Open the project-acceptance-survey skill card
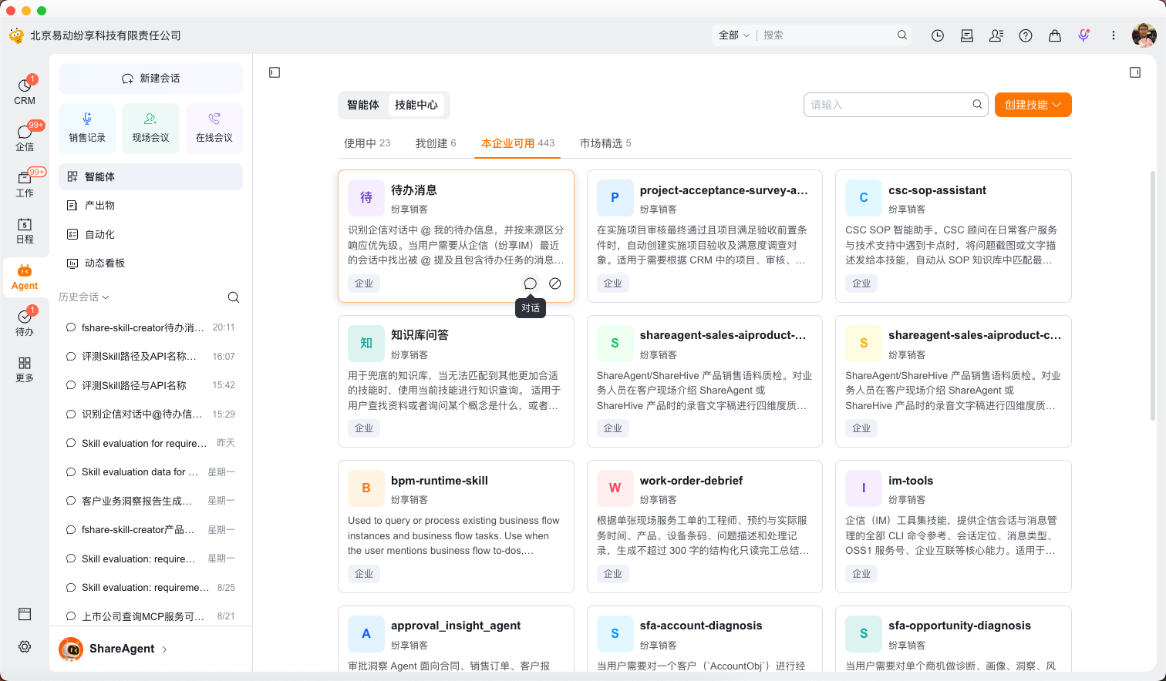1166x681 pixels. pyautogui.click(x=705, y=236)
